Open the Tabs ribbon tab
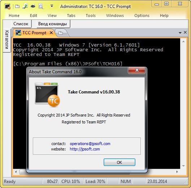 (71, 16)
